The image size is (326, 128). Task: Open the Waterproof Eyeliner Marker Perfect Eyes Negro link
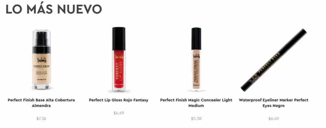(x=274, y=103)
